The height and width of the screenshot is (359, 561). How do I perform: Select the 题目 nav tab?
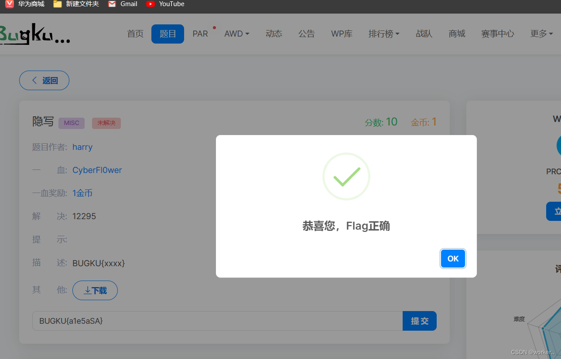coord(168,34)
